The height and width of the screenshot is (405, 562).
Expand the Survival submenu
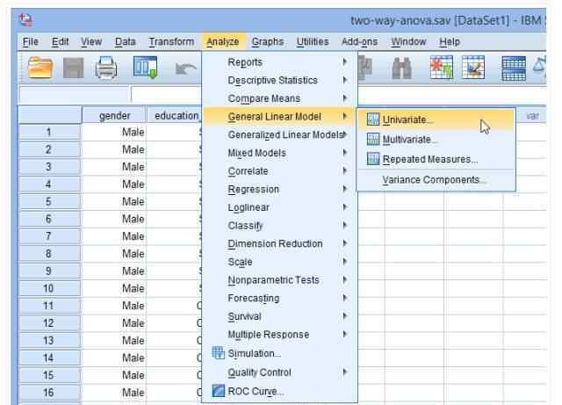[x=279, y=316]
